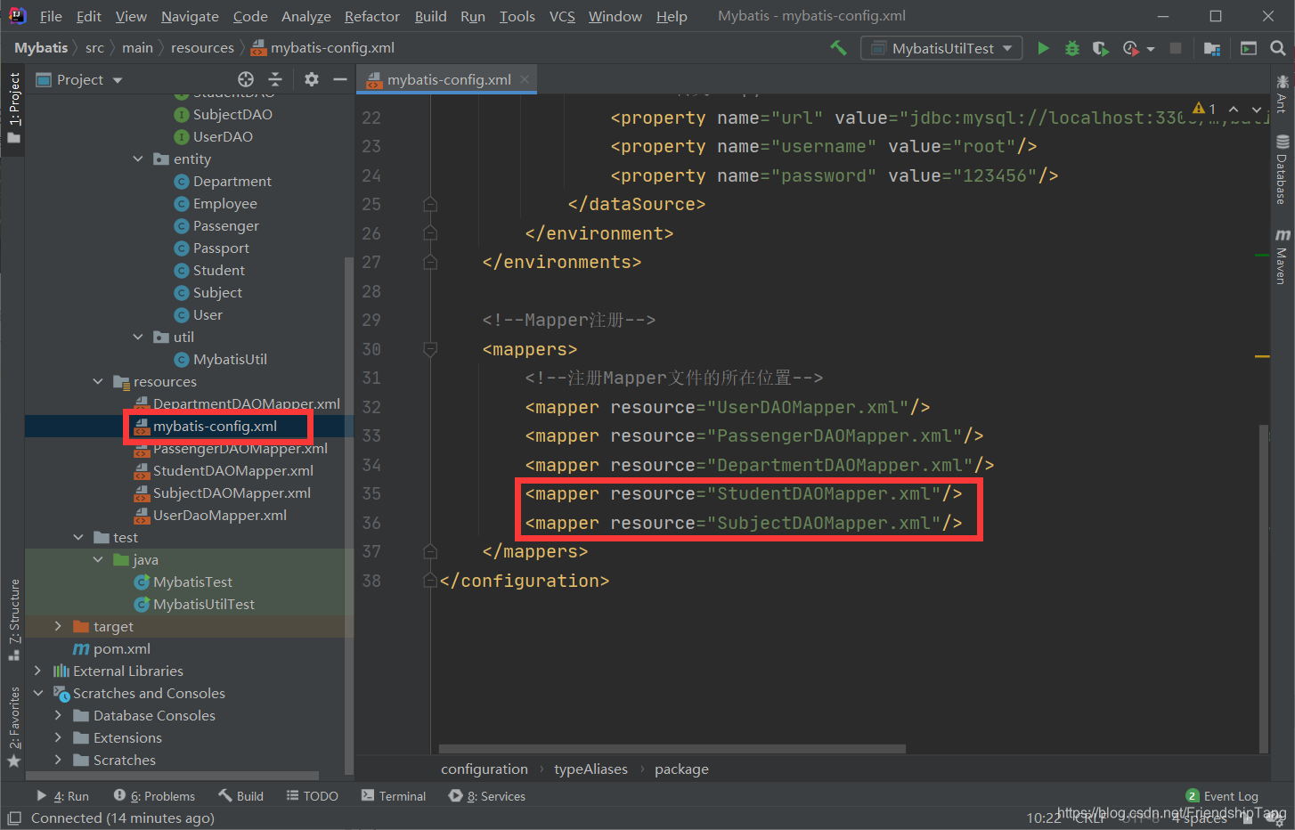Screen dimensions: 1295x830
Task: Click the editor horizontal scrollbar
Action: pos(672,749)
